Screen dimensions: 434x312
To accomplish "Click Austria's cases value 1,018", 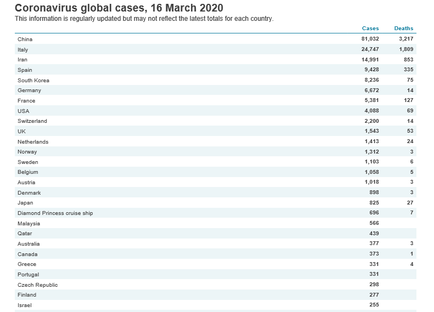I will [x=371, y=181].
